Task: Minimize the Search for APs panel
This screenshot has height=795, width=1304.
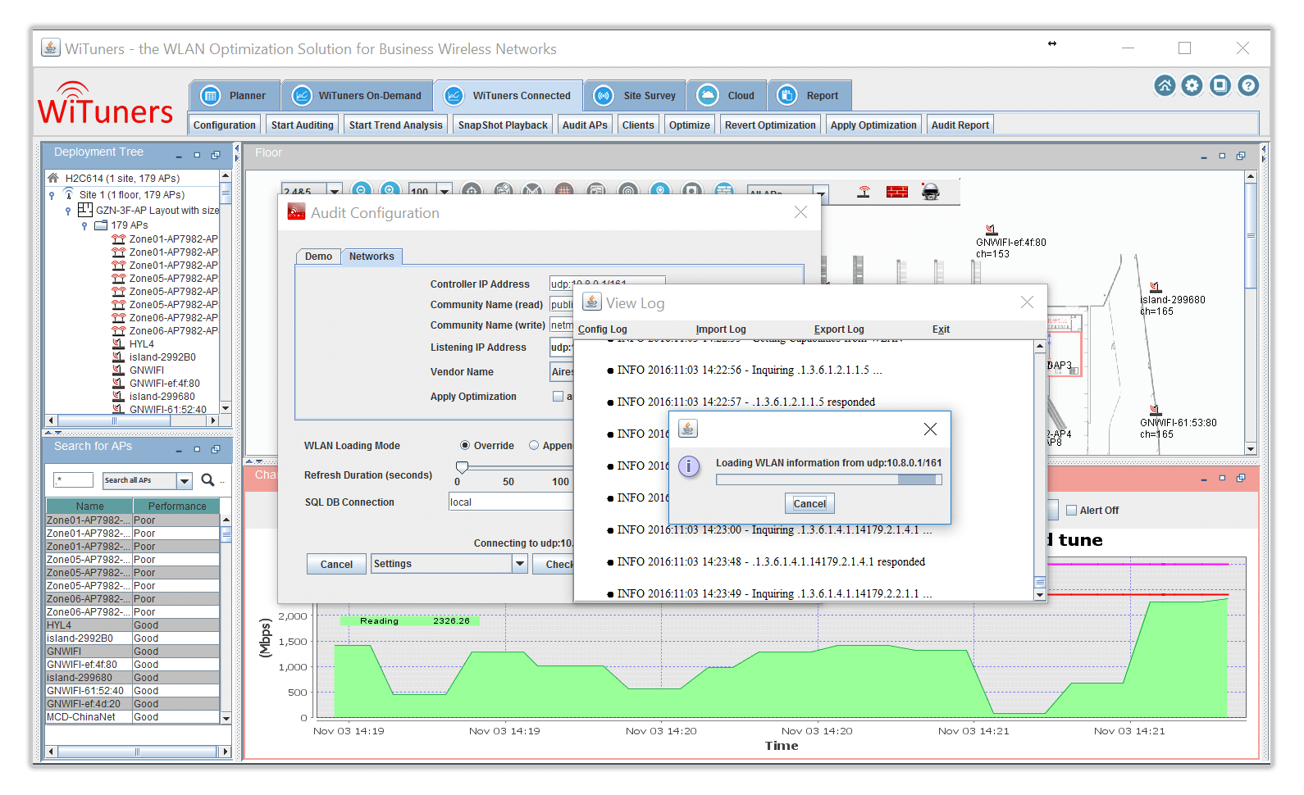Action: (x=179, y=450)
